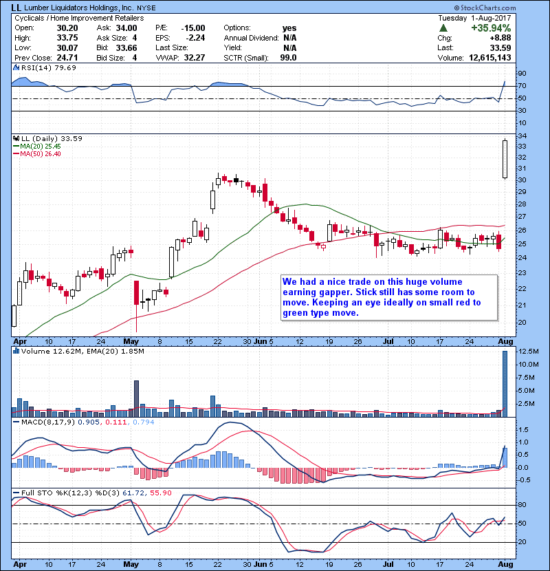Screen dimensions: 550x571
Task: Click the volume bars icon beside Volume 12.62M
Action: coord(16,351)
